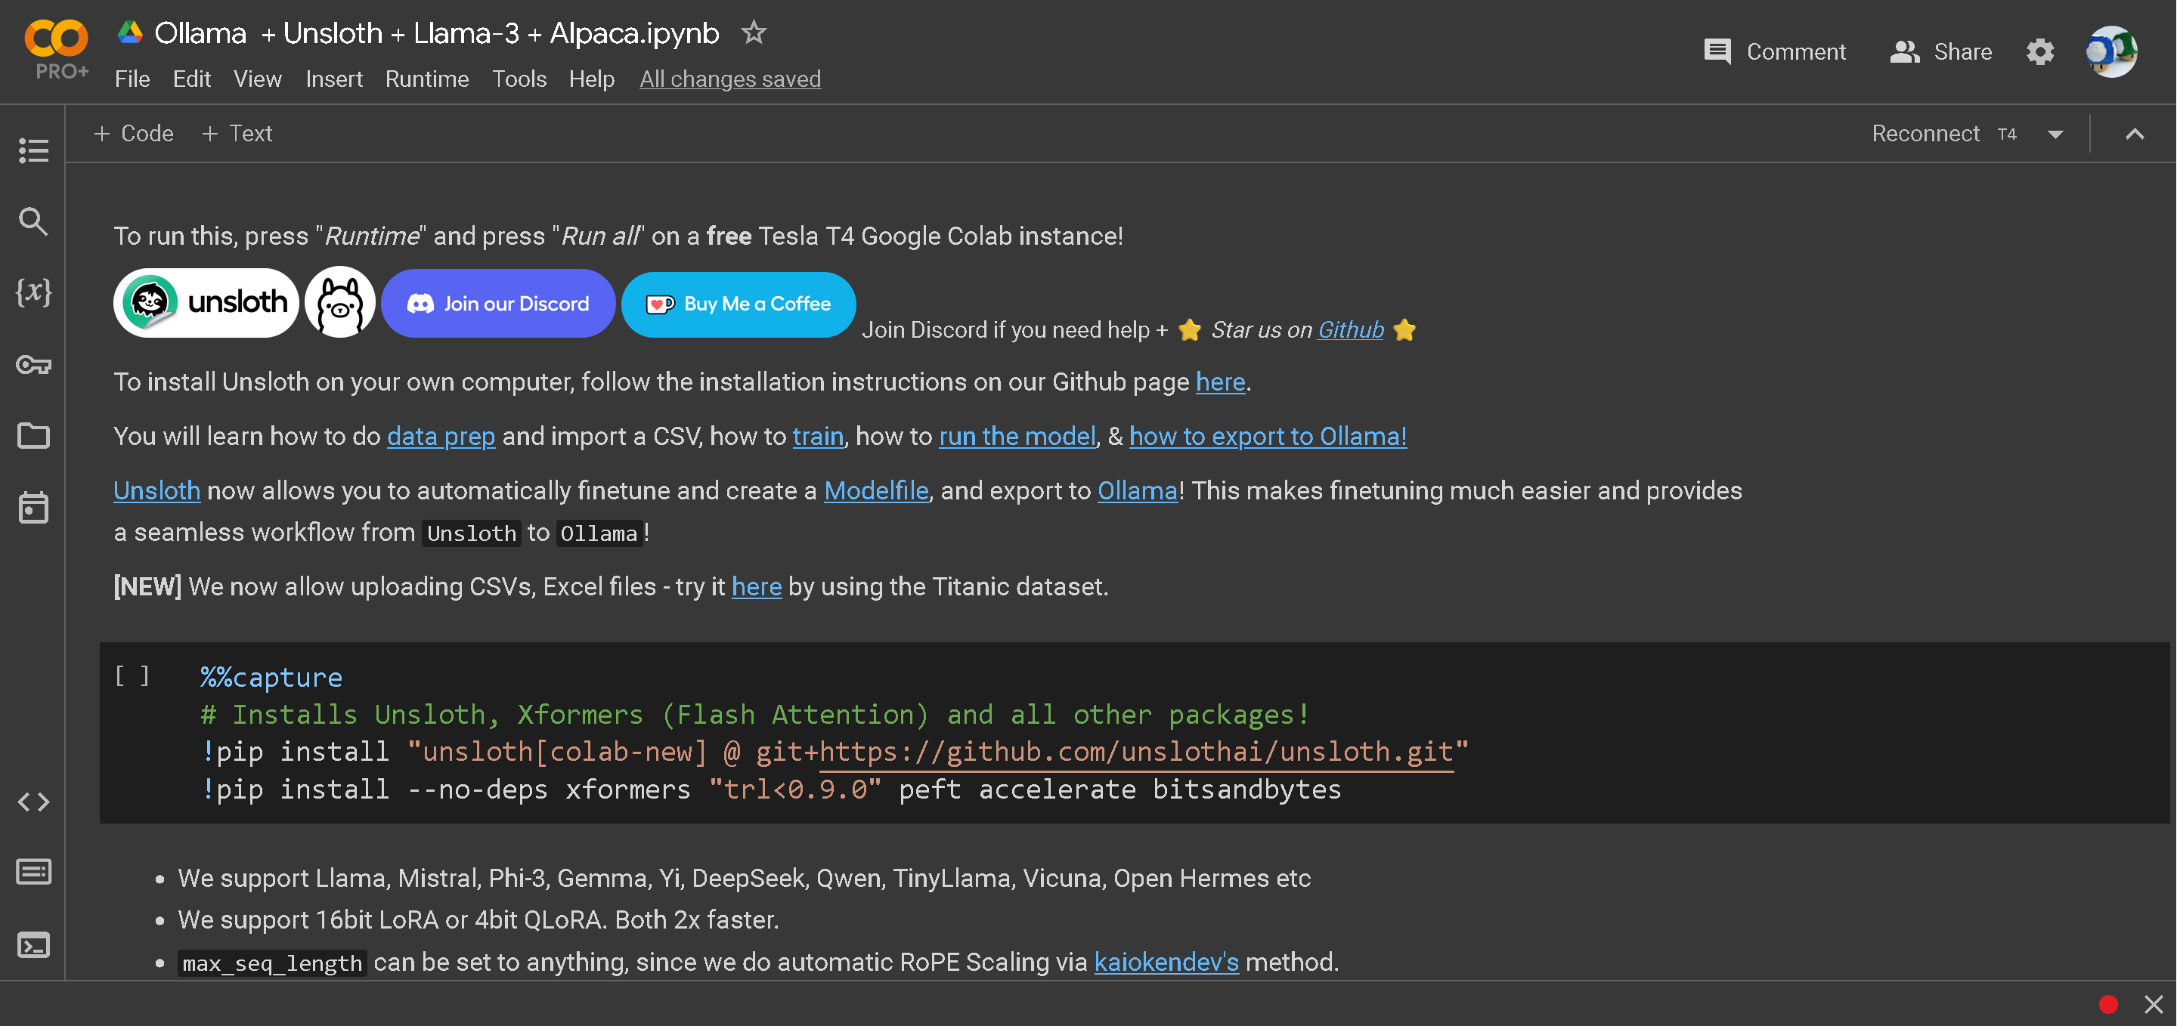Open the table of contents sidebar
Screen dimensions: 2177x1026
pos(33,150)
